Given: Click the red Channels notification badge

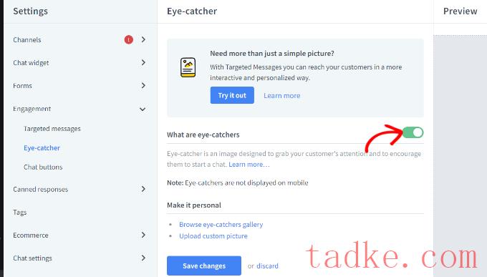Looking at the screenshot, I should pos(129,40).
